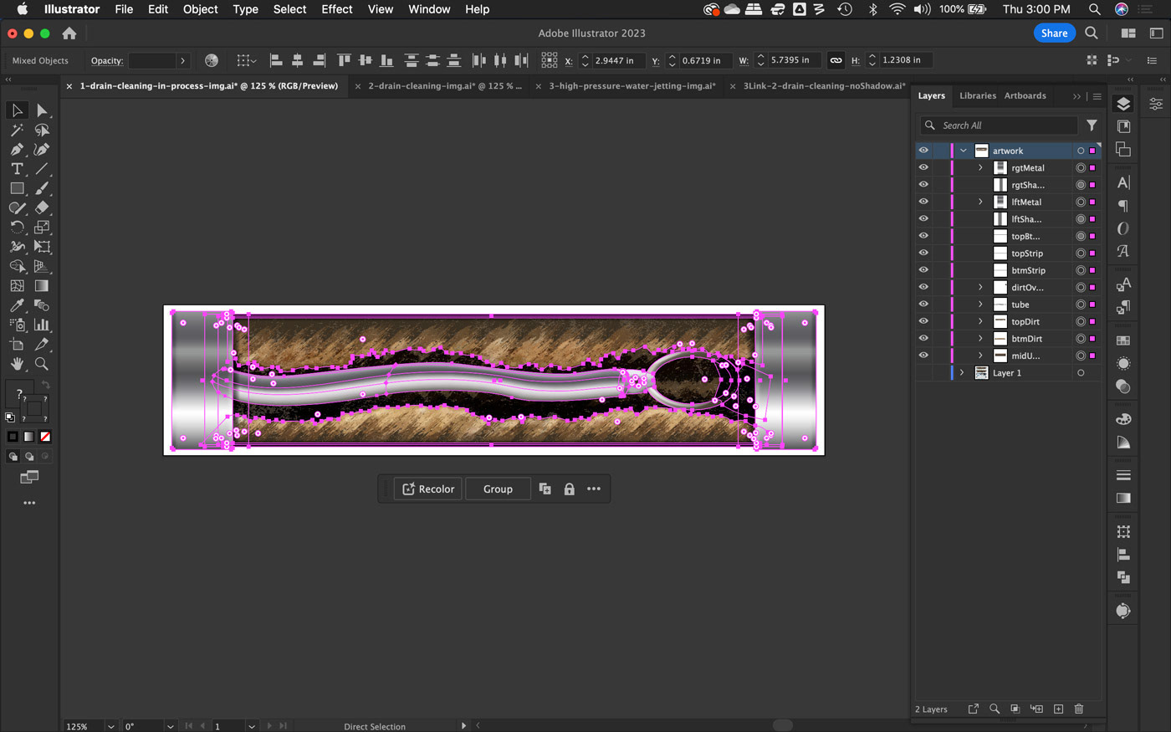
Task: Select the Selection tool
Action: click(x=17, y=110)
